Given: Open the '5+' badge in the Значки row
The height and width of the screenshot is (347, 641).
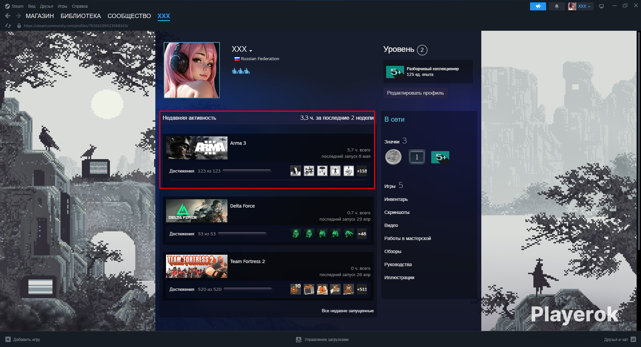Looking at the screenshot, I should coord(440,157).
